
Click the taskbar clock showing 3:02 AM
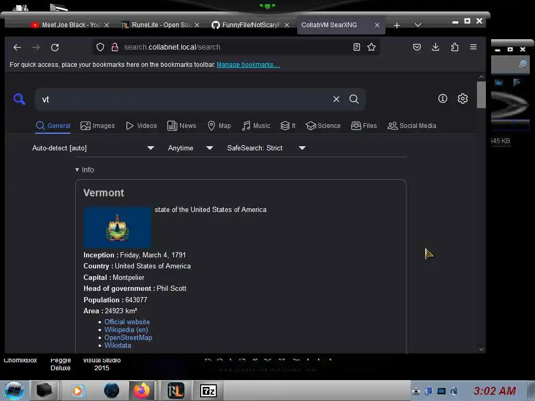click(494, 391)
